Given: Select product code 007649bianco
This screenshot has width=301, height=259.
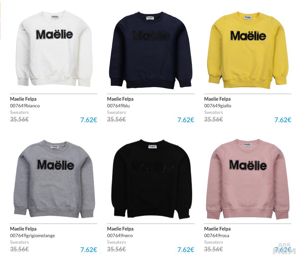Looking at the screenshot, I should (25, 106).
